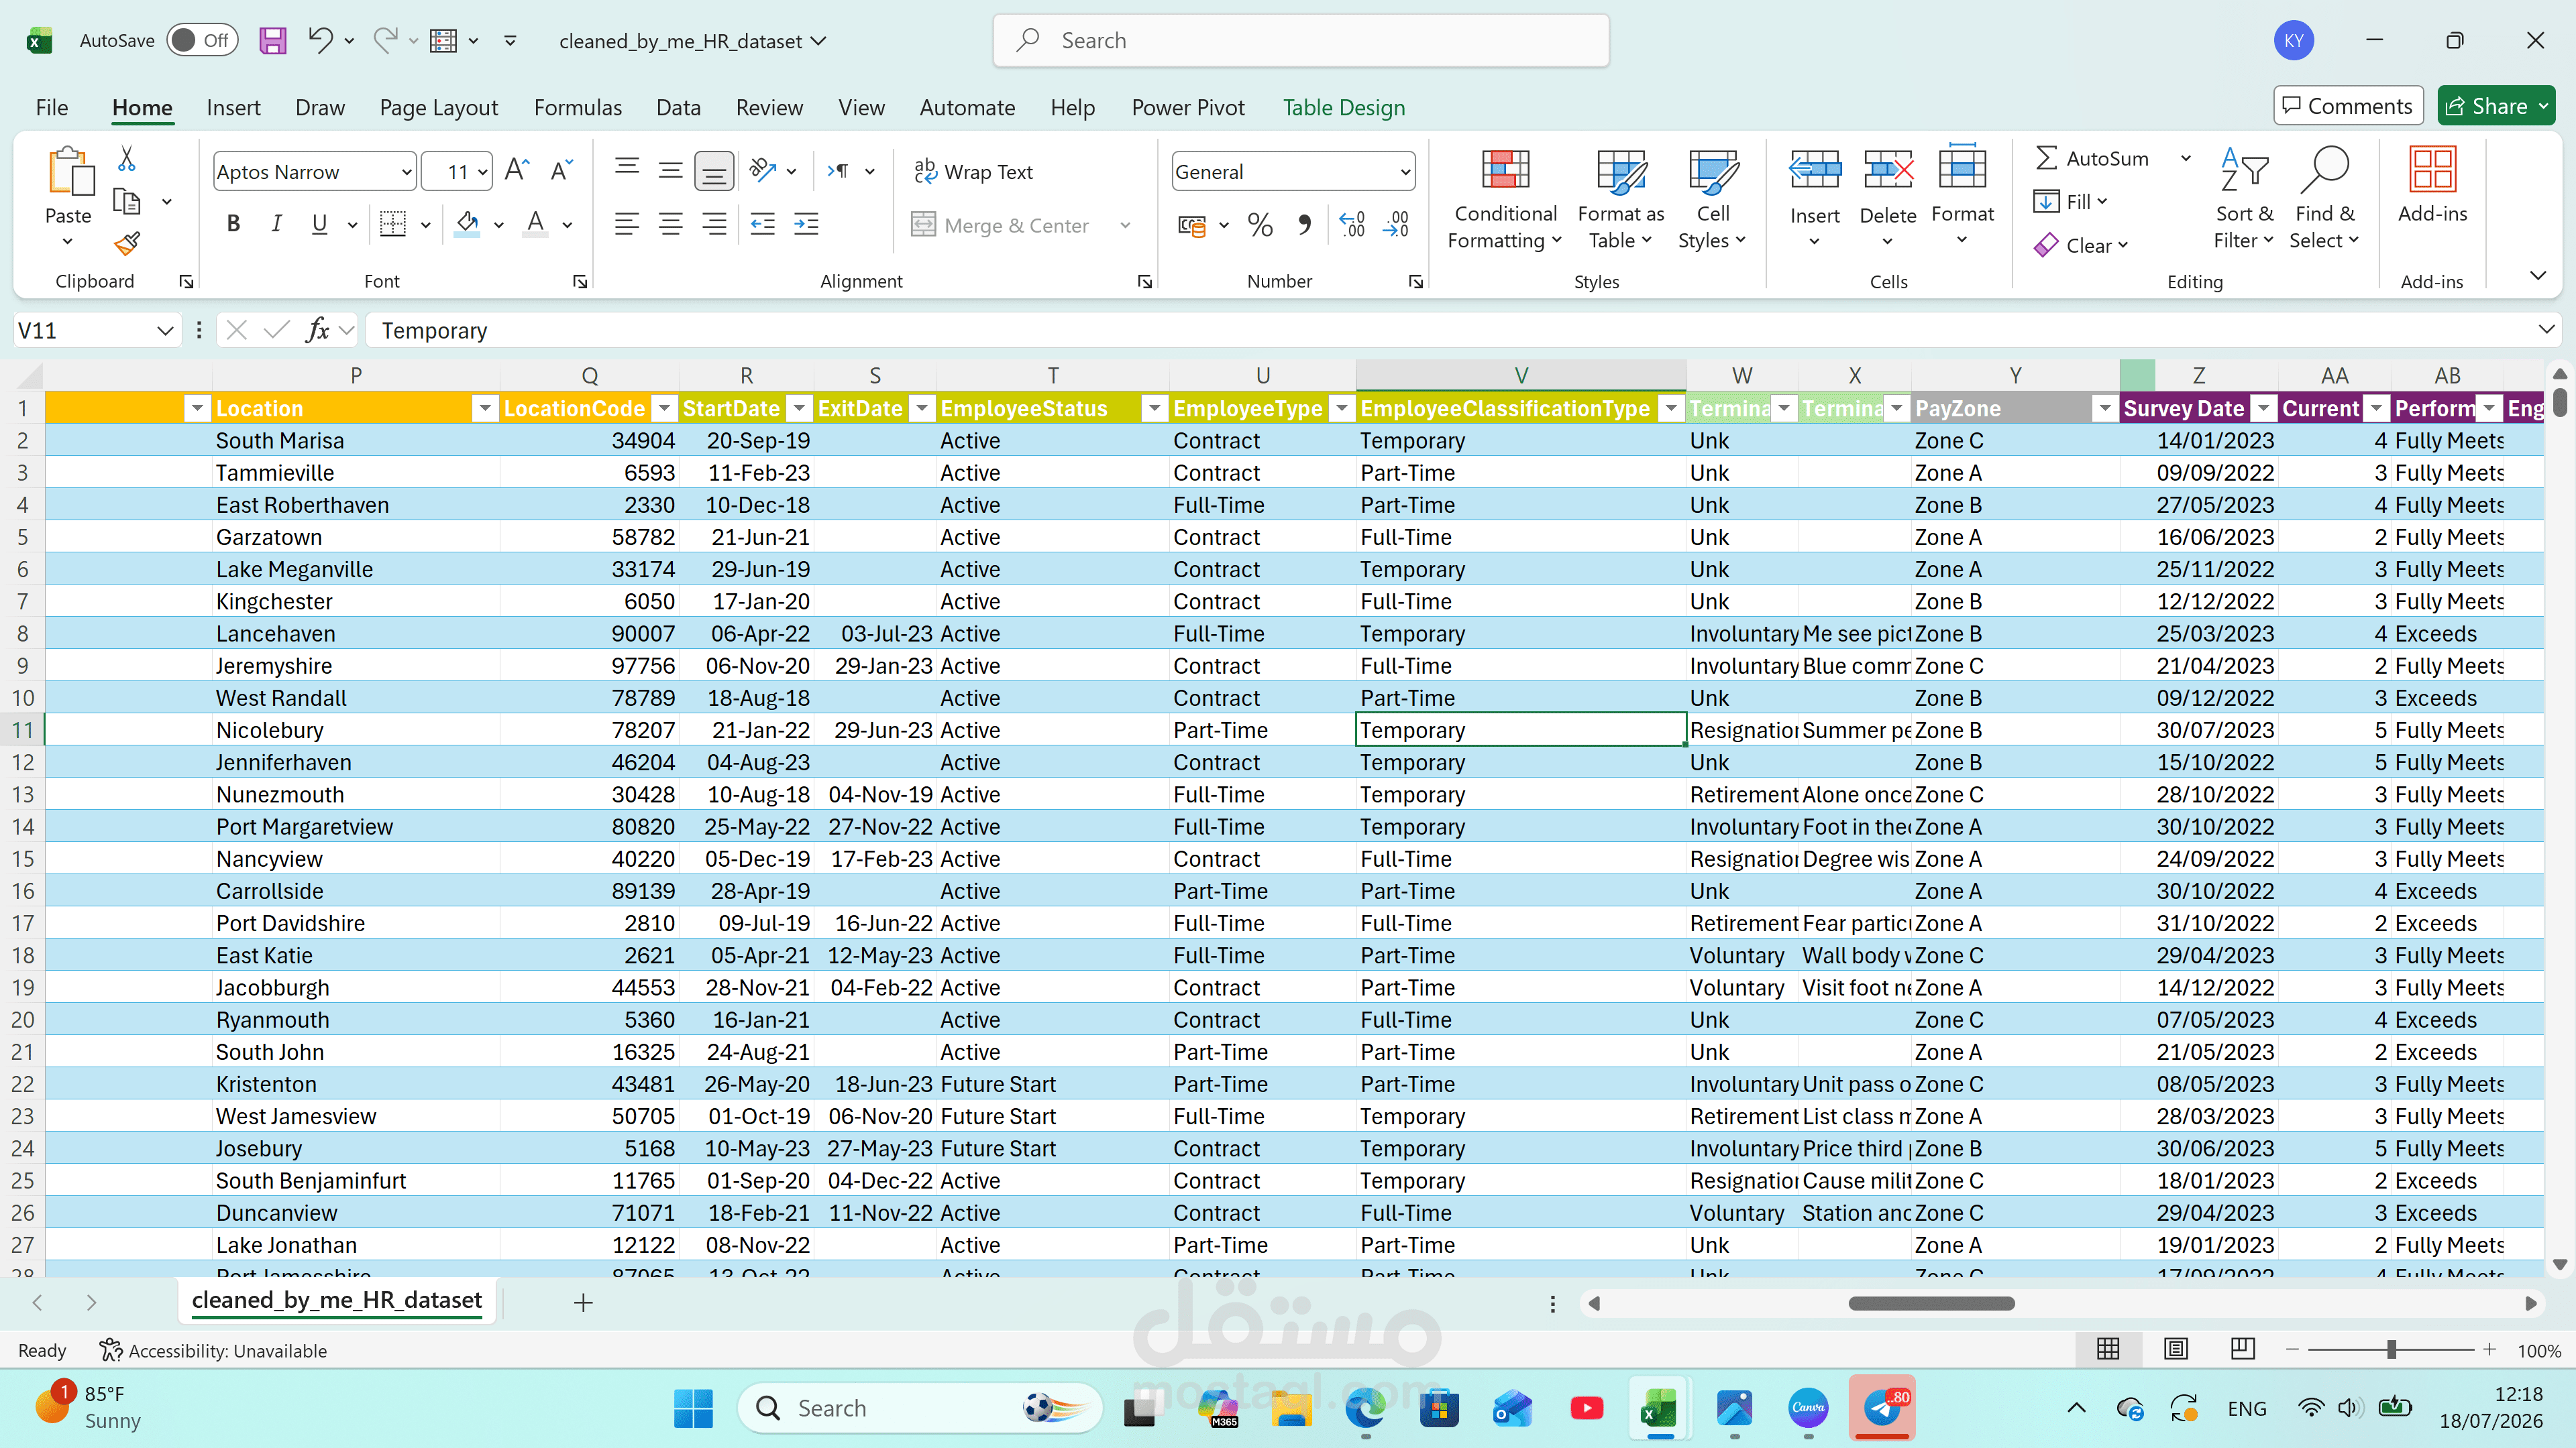Open the General number format dropdown
Viewport: 2576px width, 1448px height.
tap(1404, 172)
